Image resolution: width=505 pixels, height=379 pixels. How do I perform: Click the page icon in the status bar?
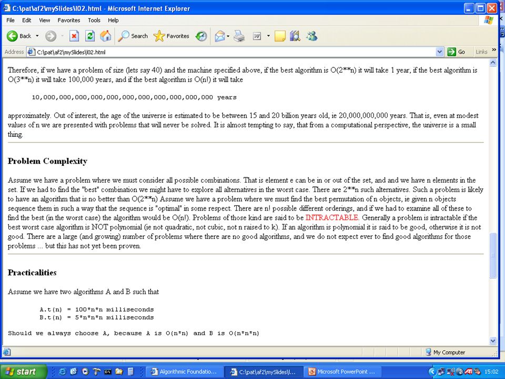pyautogui.click(x=6, y=352)
